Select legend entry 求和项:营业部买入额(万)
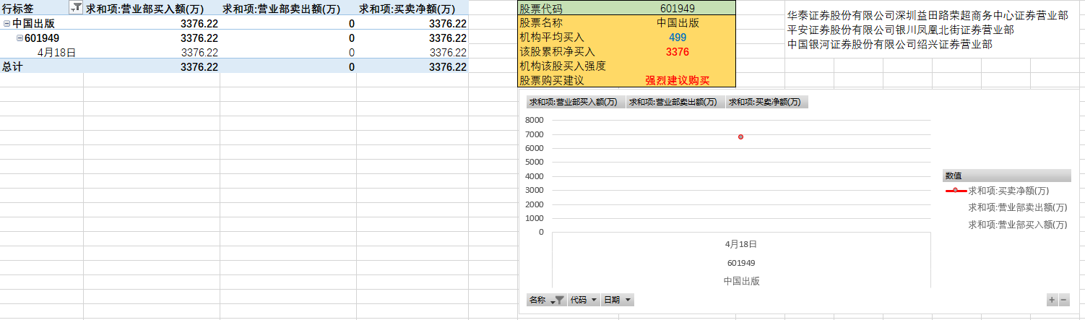The height and width of the screenshot is (320, 1085). click(x=1017, y=225)
